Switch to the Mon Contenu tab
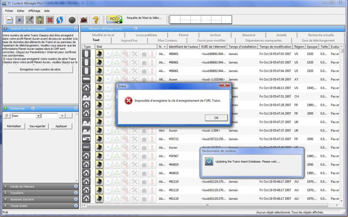 (x=167, y=41)
